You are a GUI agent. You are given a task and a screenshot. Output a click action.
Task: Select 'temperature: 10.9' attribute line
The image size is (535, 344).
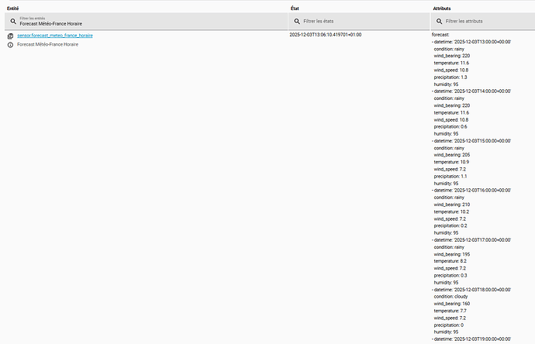pos(451,162)
